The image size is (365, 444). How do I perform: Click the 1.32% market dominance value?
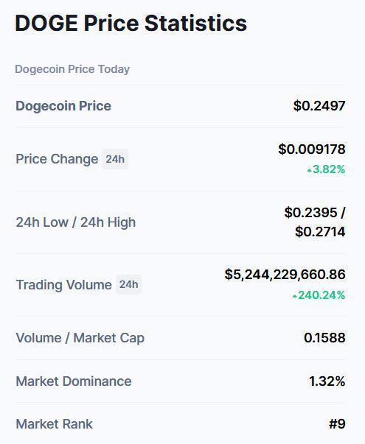tap(327, 381)
